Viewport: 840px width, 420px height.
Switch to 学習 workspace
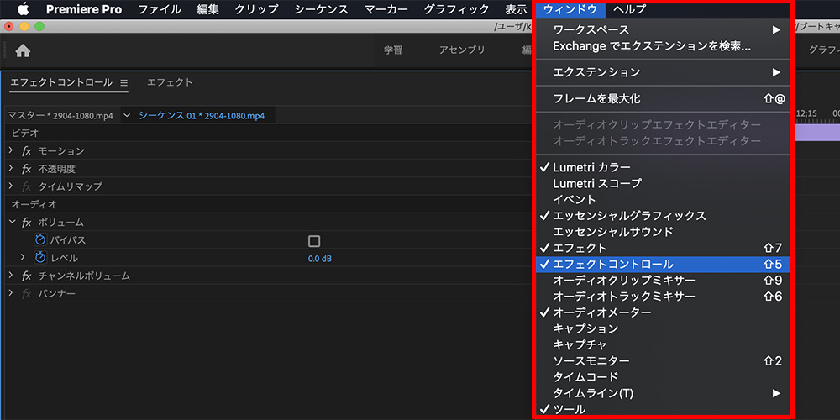(x=393, y=50)
